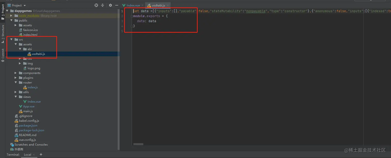Click line number 5 in gutter
This screenshot has height=158, width=391.
click(x=122, y=31)
